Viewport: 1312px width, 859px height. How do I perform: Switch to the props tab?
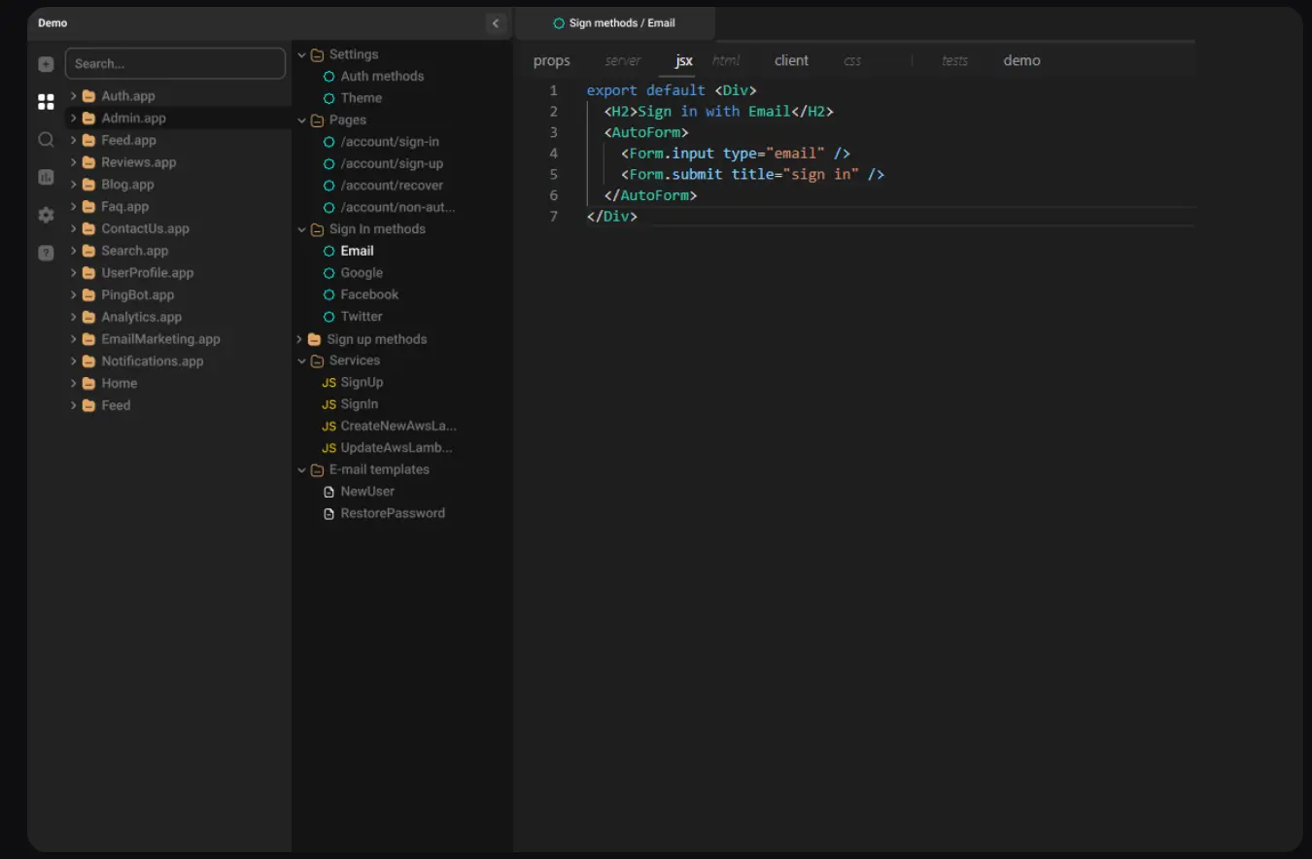[551, 61]
